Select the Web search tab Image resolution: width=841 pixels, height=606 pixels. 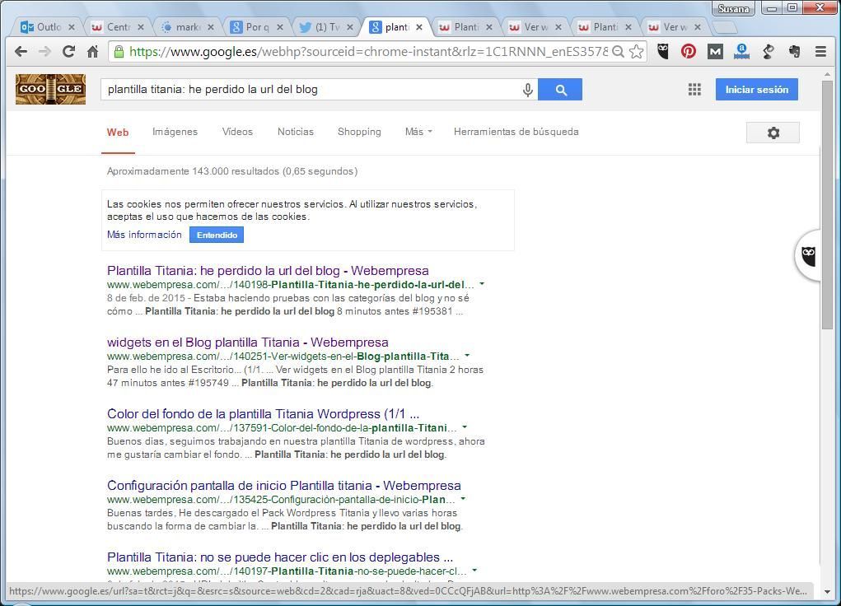[x=118, y=133]
